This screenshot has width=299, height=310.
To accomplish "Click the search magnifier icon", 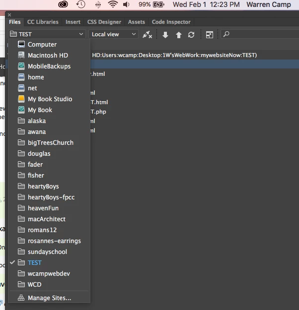I will click(226, 34).
